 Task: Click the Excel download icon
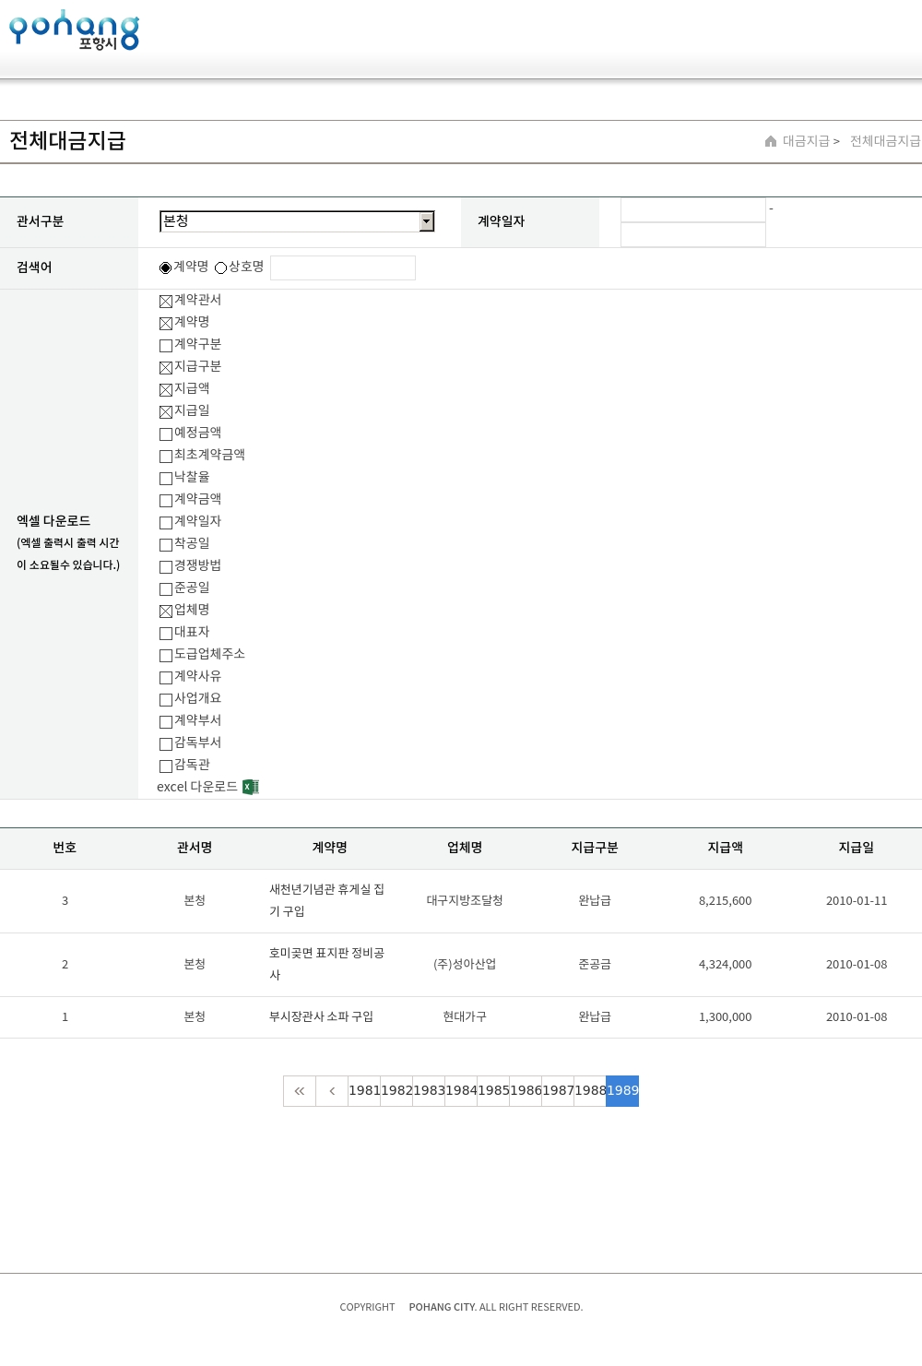(251, 787)
